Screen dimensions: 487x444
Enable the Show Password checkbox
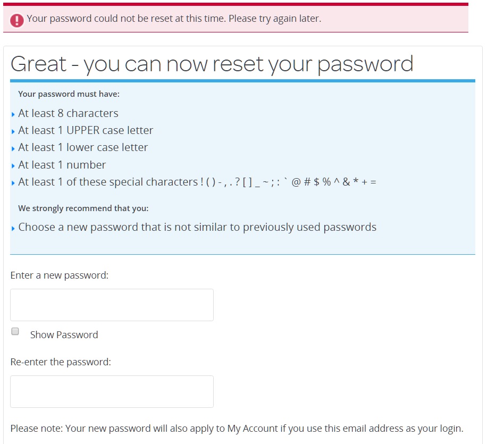coord(15,331)
